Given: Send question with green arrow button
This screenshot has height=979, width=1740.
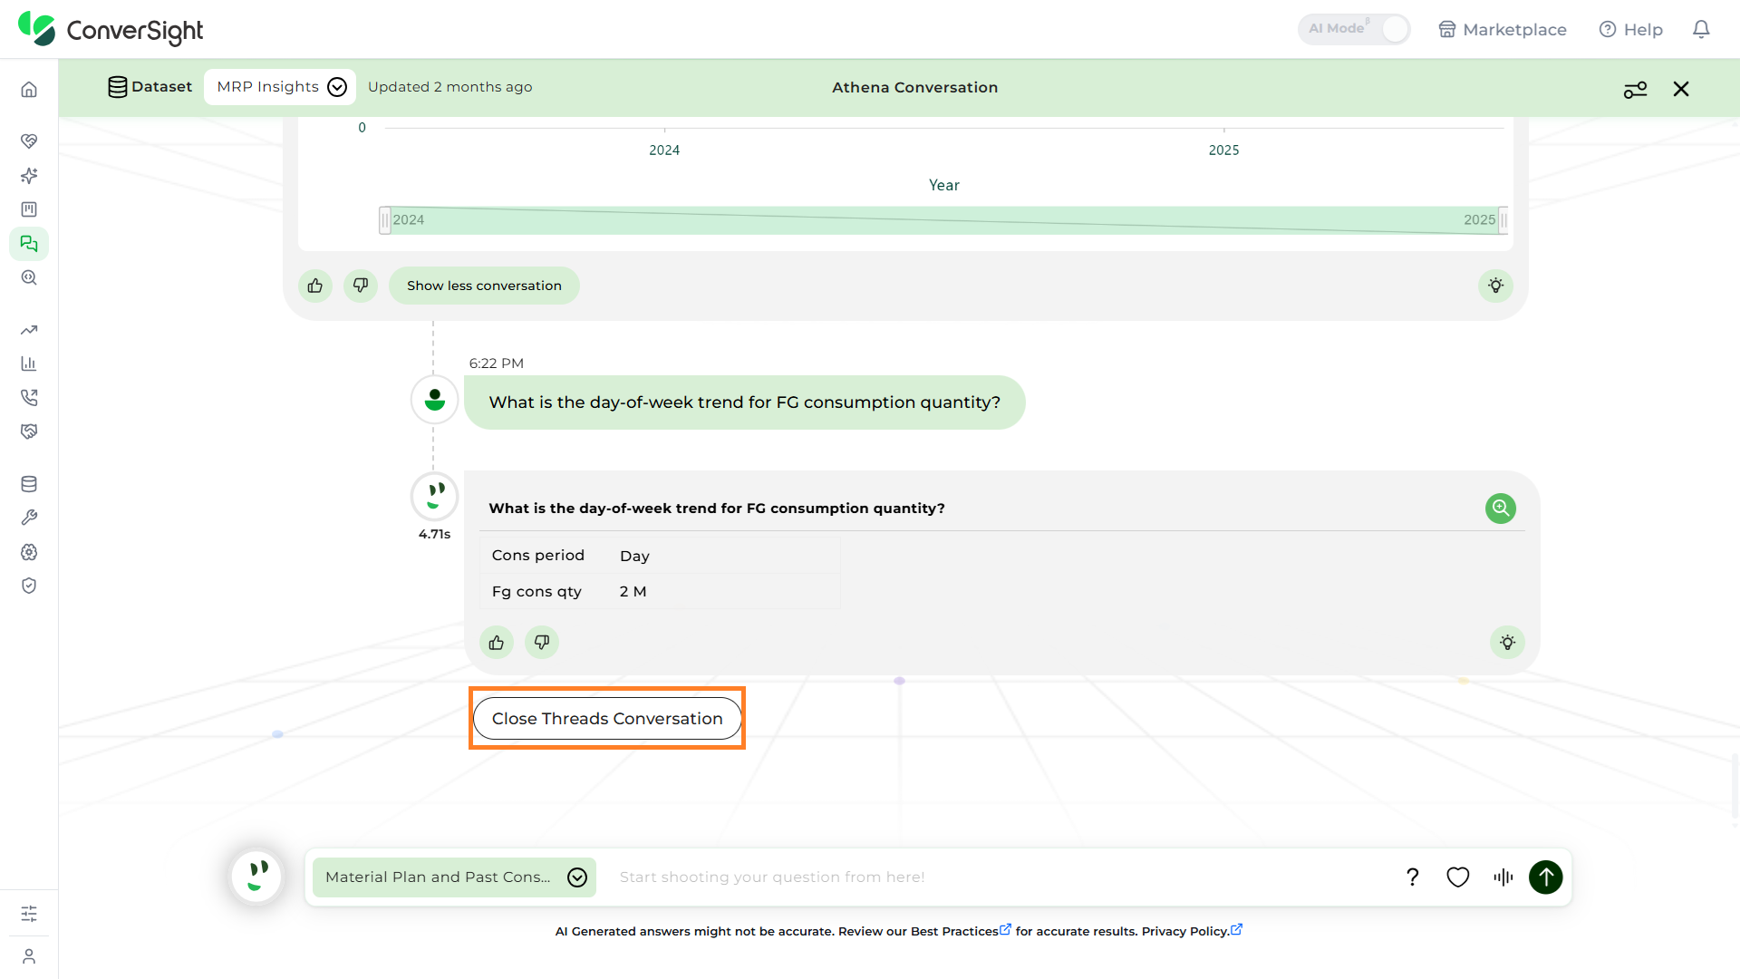Looking at the screenshot, I should tap(1546, 877).
